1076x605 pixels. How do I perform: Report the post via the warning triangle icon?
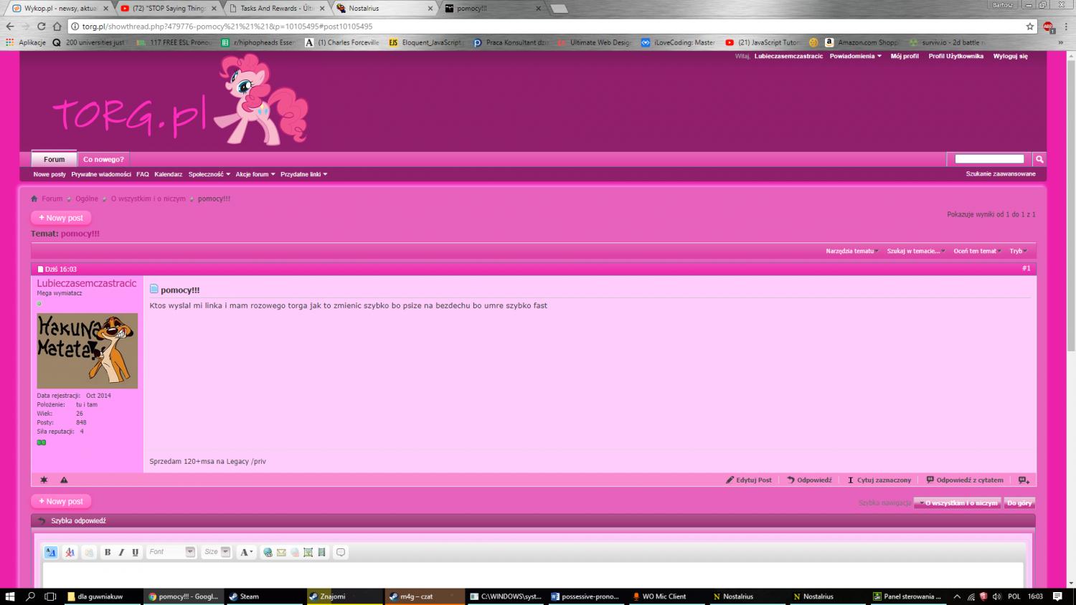64,480
